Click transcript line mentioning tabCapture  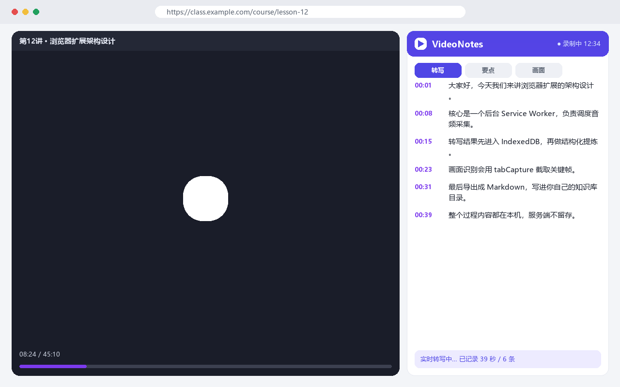pyautogui.click(x=512, y=170)
